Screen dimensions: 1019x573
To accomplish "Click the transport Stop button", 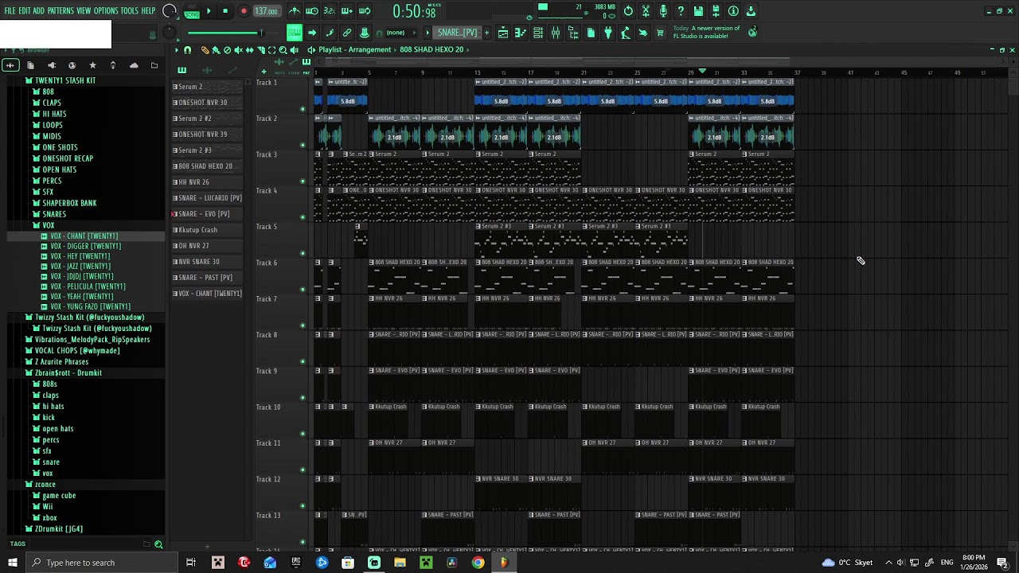I will coord(225,11).
